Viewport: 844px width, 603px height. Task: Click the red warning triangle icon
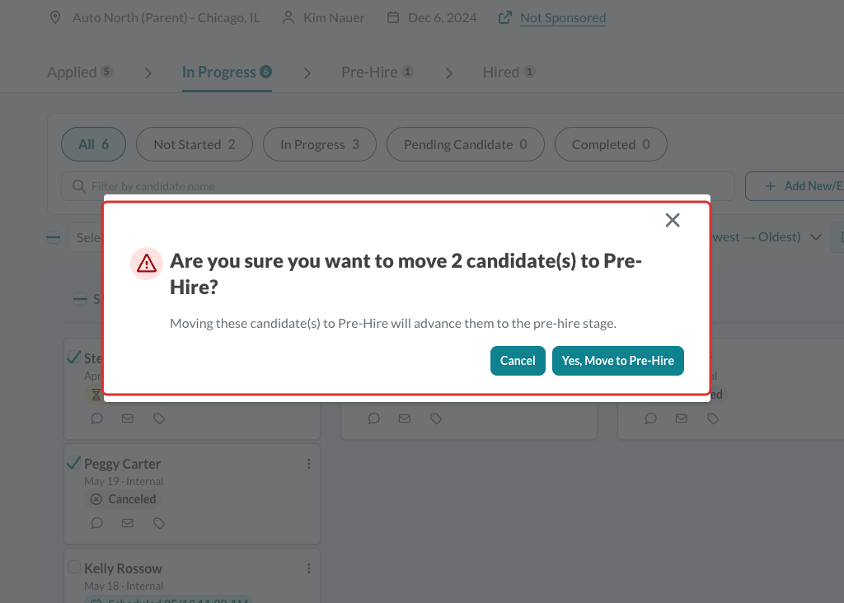[147, 264]
